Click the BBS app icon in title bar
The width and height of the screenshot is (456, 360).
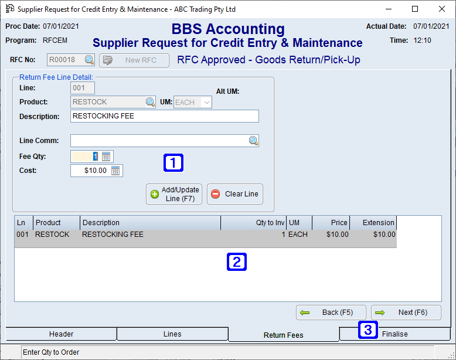pyautogui.click(x=9, y=9)
